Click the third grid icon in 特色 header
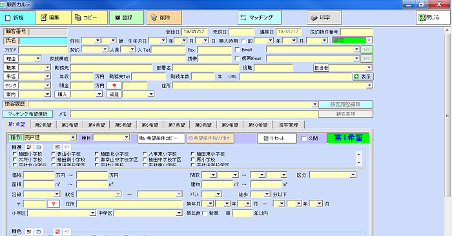 57,231
